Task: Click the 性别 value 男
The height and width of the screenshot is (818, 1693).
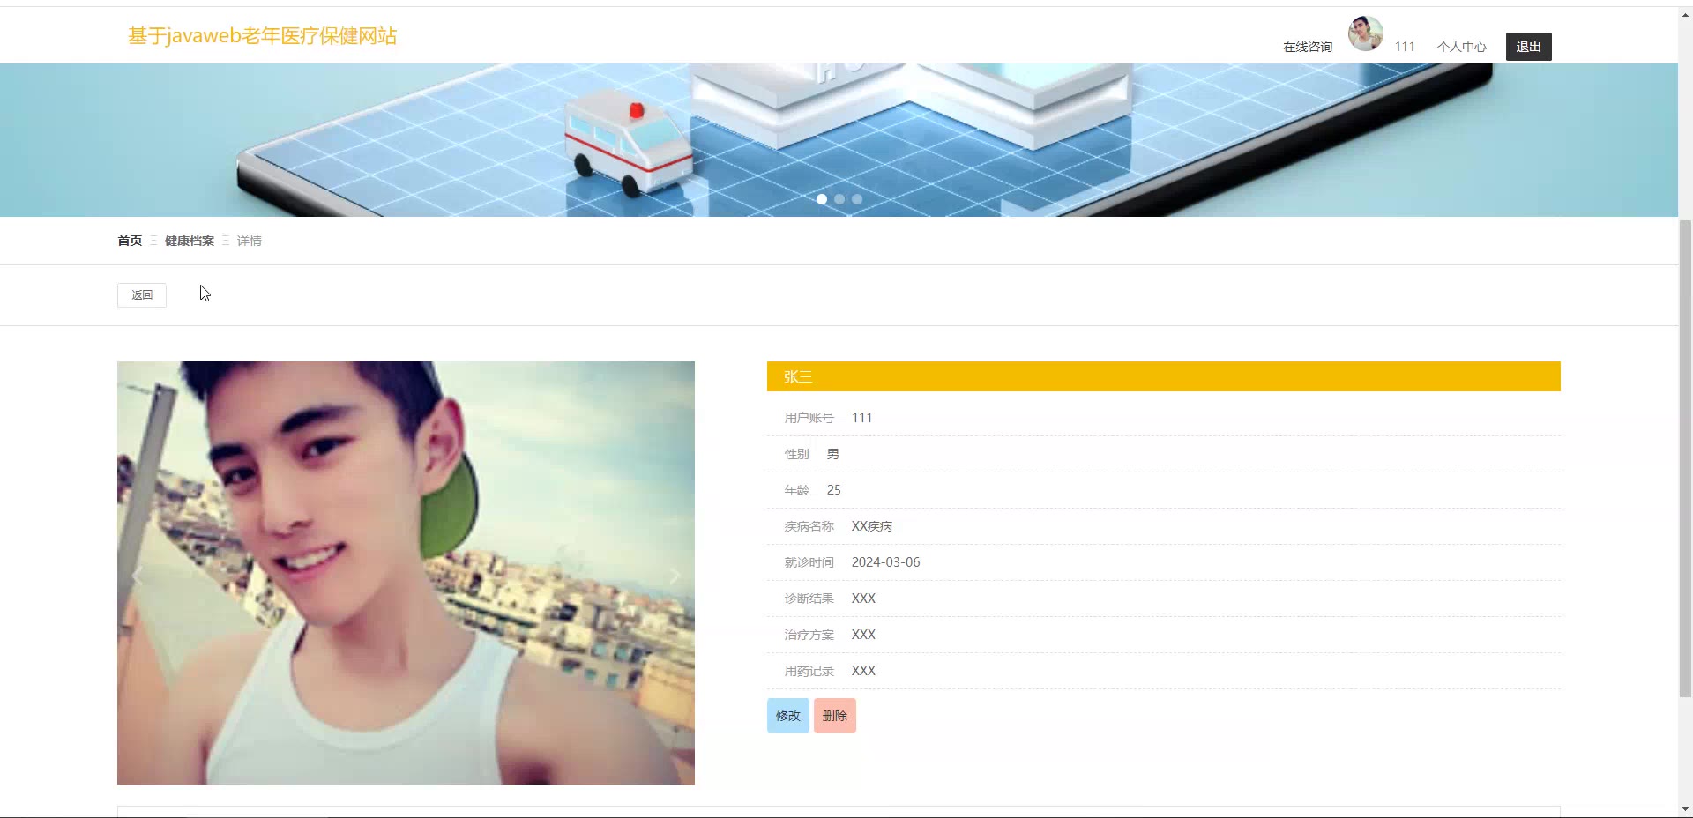Action: pos(833,454)
